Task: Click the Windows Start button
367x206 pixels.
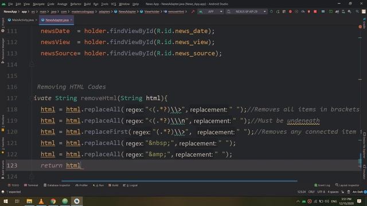Action: (5, 201)
